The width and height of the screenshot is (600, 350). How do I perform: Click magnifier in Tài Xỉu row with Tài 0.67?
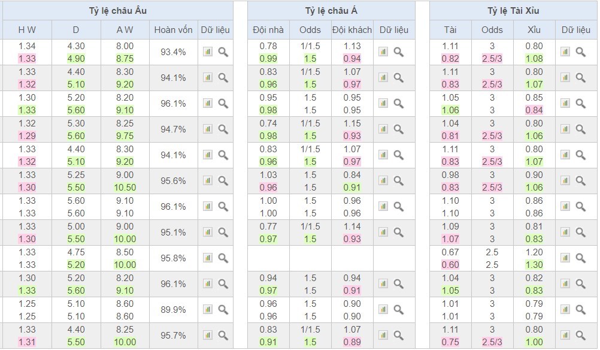click(x=580, y=258)
